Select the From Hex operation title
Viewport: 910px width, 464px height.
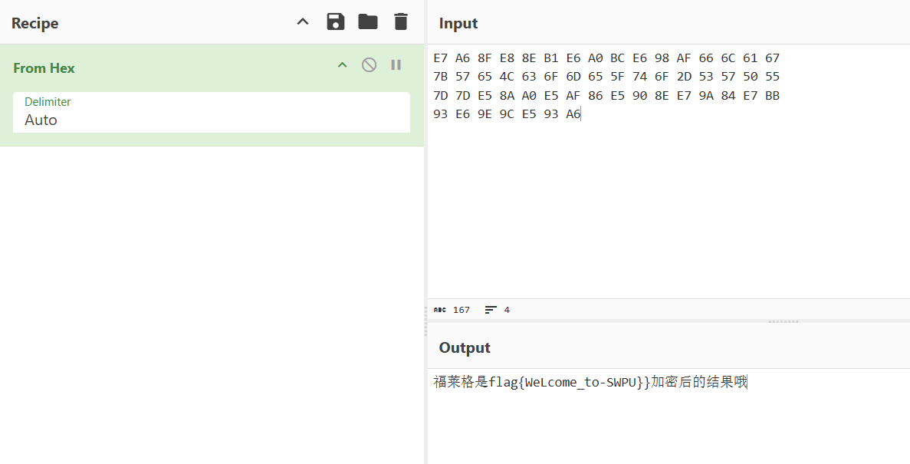point(44,68)
